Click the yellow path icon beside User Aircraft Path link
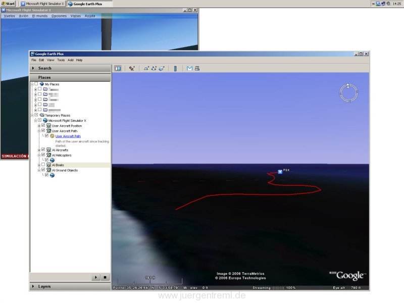The width and height of the screenshot is (404, 303). coord(53,136)
